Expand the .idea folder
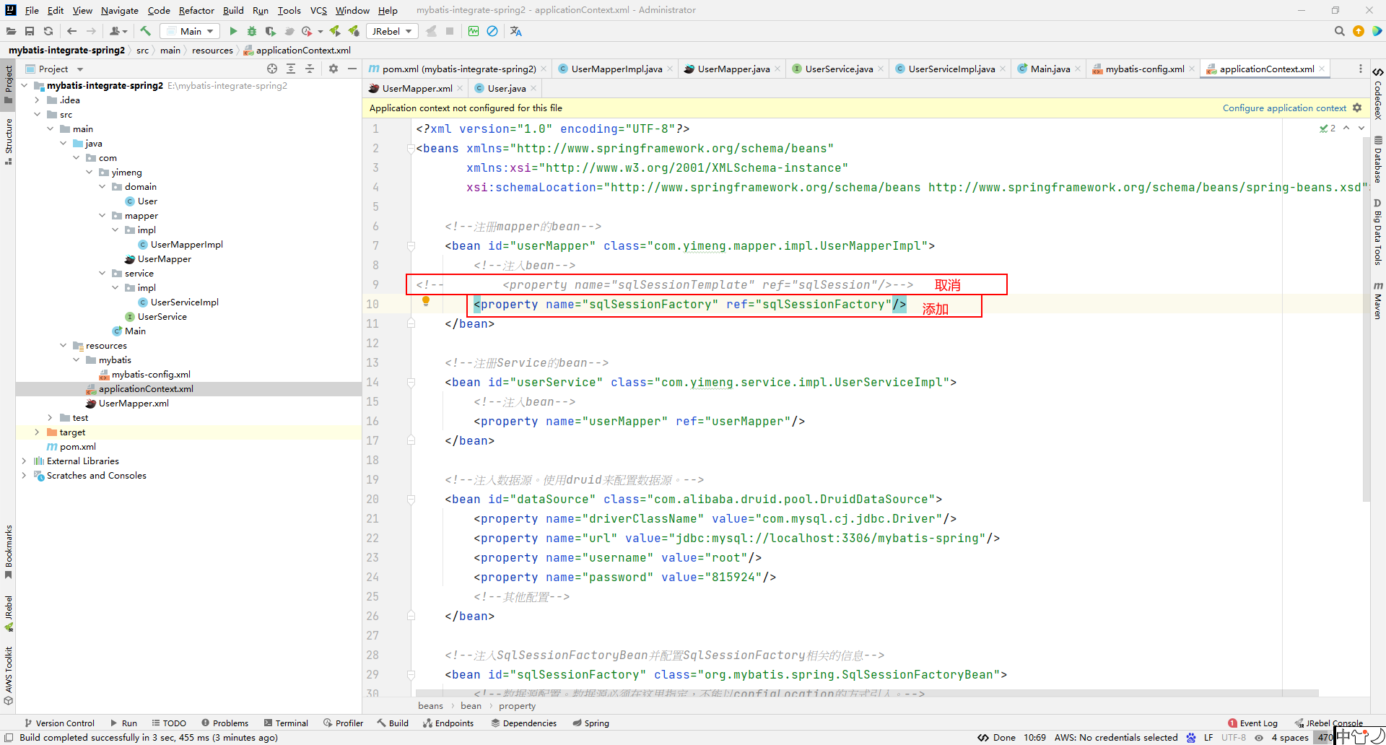This screenshot has width=1386, height=745. (x=38, y=100)
